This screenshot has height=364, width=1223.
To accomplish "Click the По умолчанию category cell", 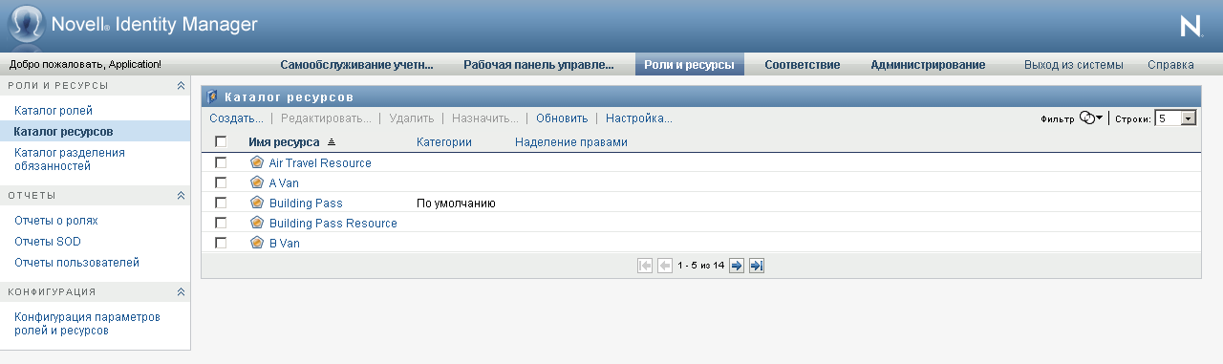I will pos(456,203).
